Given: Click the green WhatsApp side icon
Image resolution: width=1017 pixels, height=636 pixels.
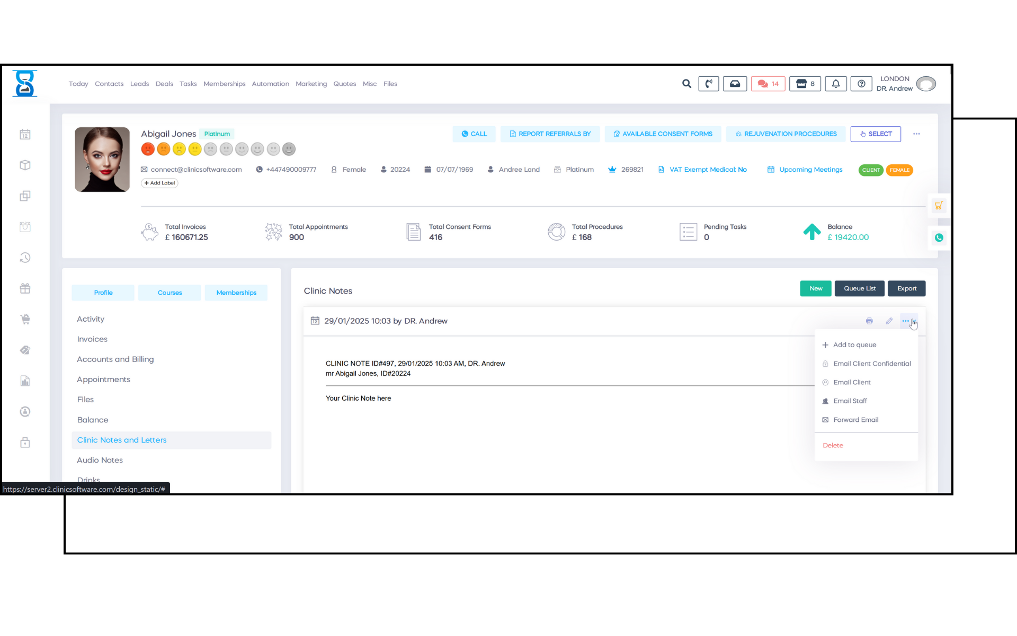Looking at the screenshot, I should (939, 237).
